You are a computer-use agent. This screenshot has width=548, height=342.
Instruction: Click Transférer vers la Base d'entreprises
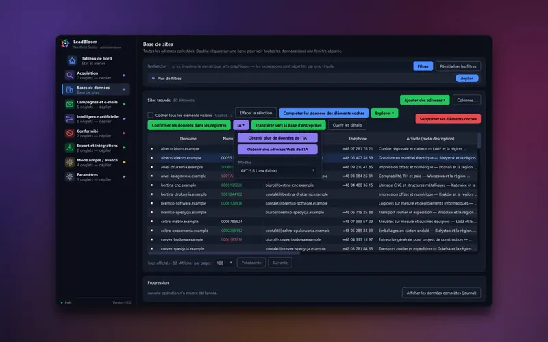tap(288, 125)
